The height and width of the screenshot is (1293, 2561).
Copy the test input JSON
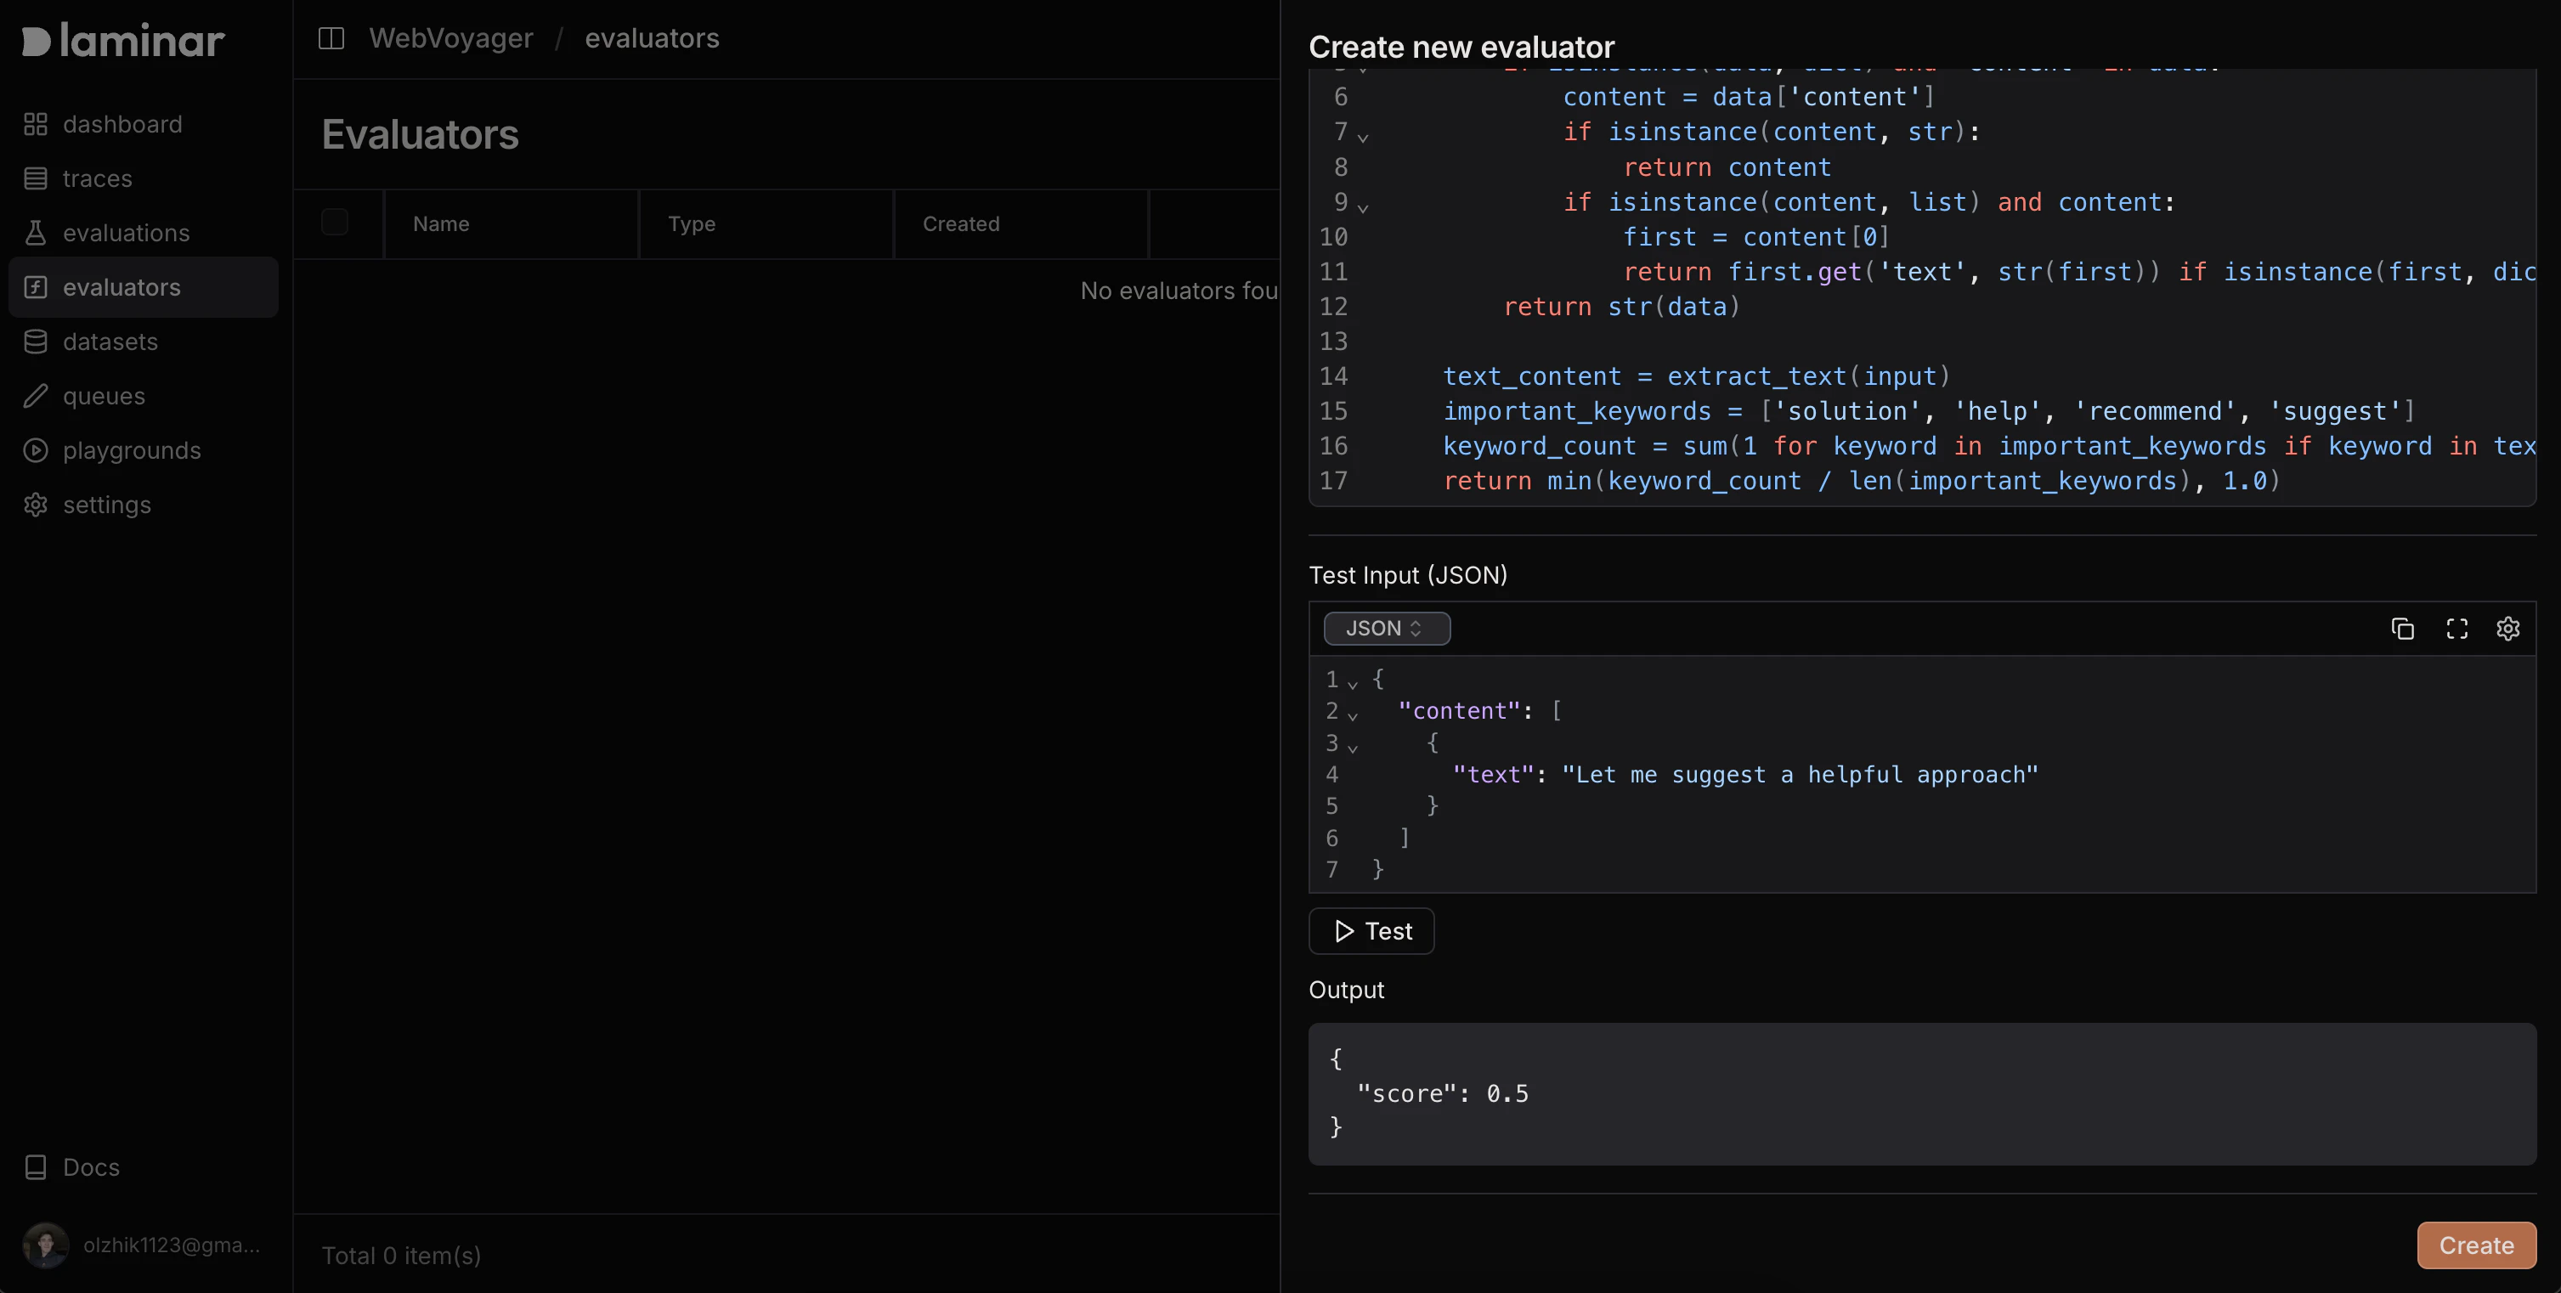[2402, 628]
